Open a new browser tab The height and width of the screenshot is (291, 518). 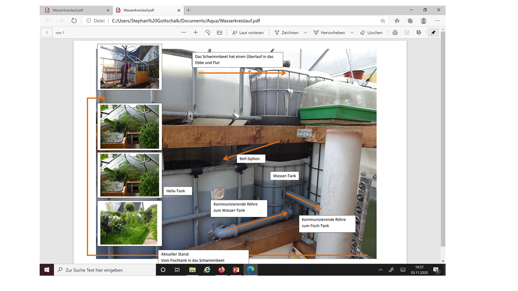click(x=189, y=10)
